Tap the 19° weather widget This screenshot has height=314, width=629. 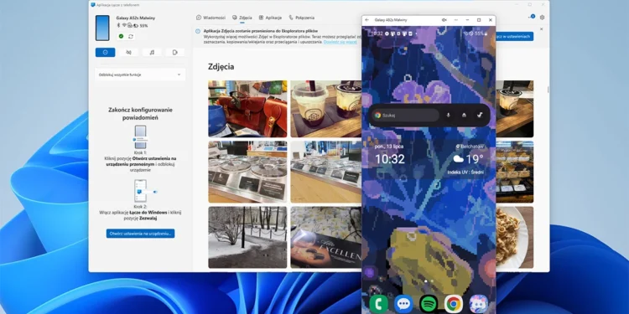(x=468, y=159)
